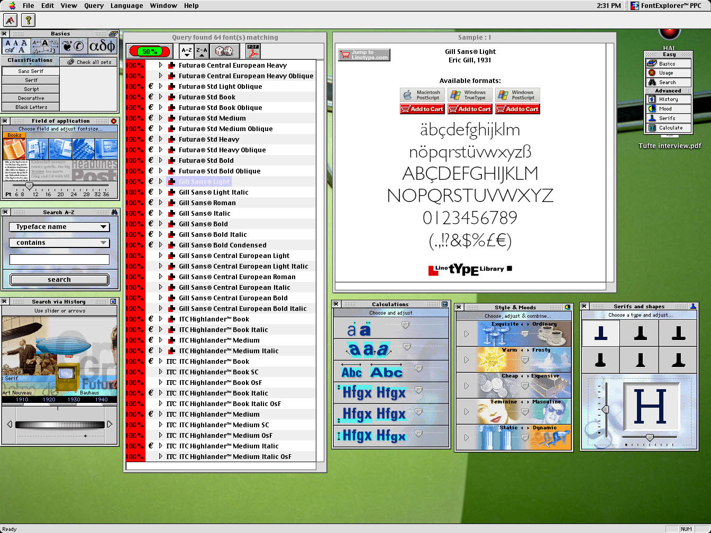The width and height of the screenshot is (711, 533).
Task: Toggle the 50% match threshold button
Action: 149,51
